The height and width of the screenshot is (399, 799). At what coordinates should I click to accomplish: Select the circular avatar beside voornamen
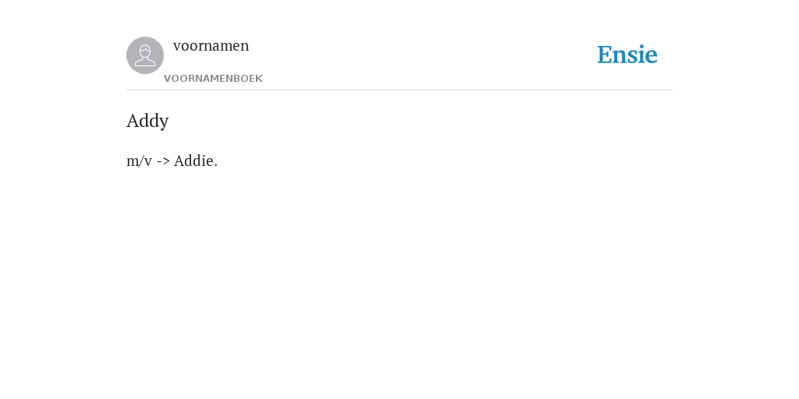pyautogui.click(x=145, y=55)
